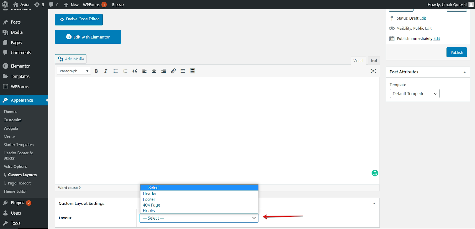
Task: Align text left
Action: [144, 71]
